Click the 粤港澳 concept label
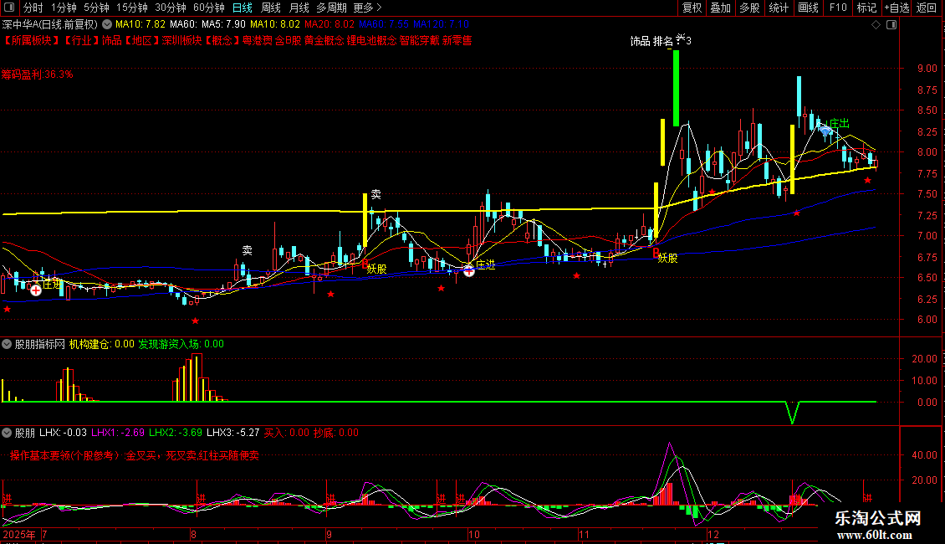Viewport: 945px width, 544px height. pyautogui.click(x=258, y=40)
